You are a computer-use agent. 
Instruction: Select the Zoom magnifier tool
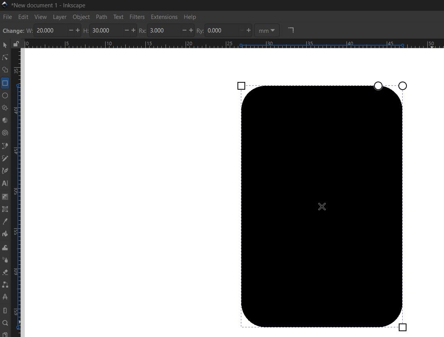(x=5, y=323)
